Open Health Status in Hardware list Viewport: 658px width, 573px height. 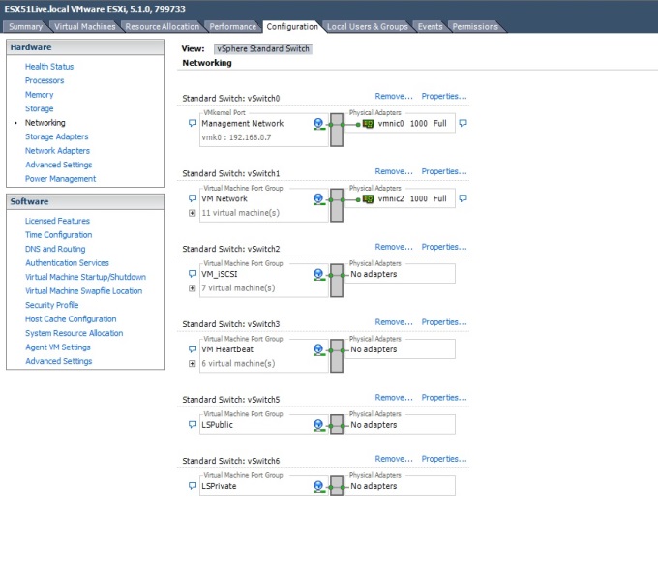pos(49,67)
